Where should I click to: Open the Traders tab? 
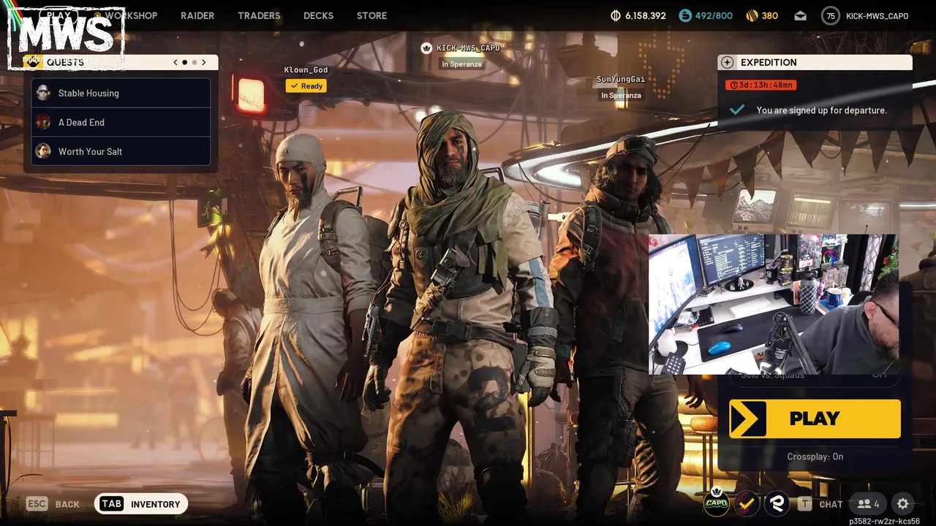pyautogui.click(x=259, y=15)
